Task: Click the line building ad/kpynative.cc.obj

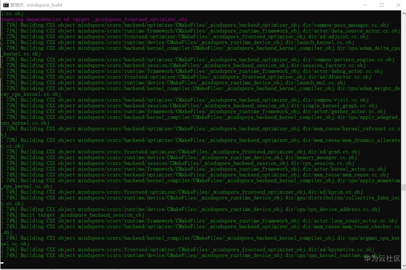Action: [x=187, y=250]
